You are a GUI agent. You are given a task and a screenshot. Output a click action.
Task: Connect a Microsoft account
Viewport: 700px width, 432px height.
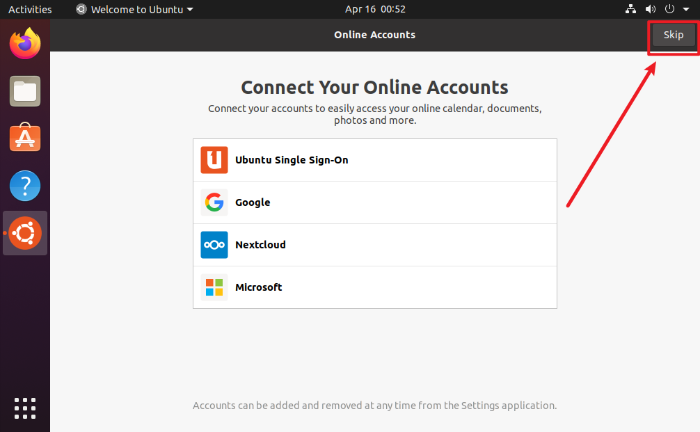tap(375, 287)
